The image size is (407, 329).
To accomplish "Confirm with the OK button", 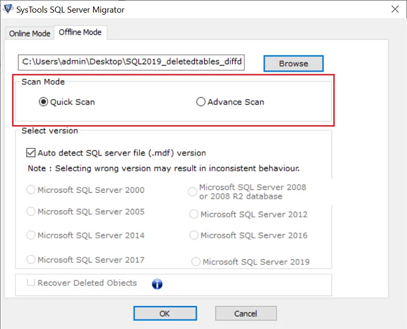I will click(x=165, y=314).
